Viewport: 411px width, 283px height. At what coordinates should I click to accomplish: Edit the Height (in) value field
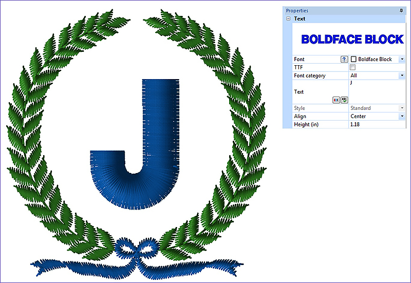373,125
